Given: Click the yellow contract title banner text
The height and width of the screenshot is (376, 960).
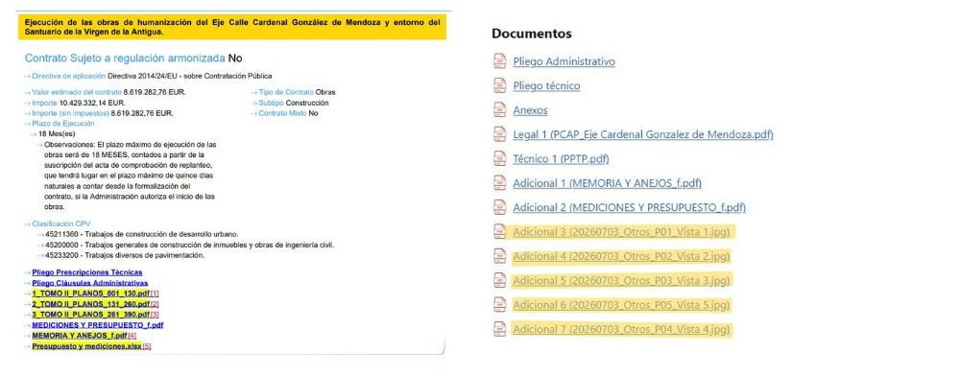Looking at the screenshot, I should tap(232, 27).
